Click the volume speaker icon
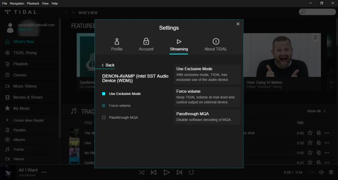338x180 pixels. point(321,172)
